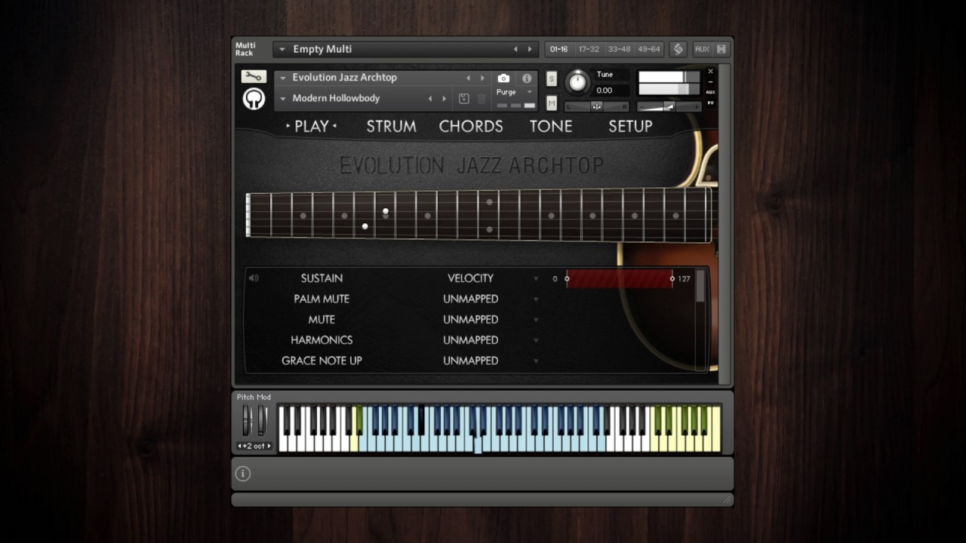The width and height of the screenshot is (966, 543).
Task: Select the SUSTAIN articulation
Action: pos(321,278)
